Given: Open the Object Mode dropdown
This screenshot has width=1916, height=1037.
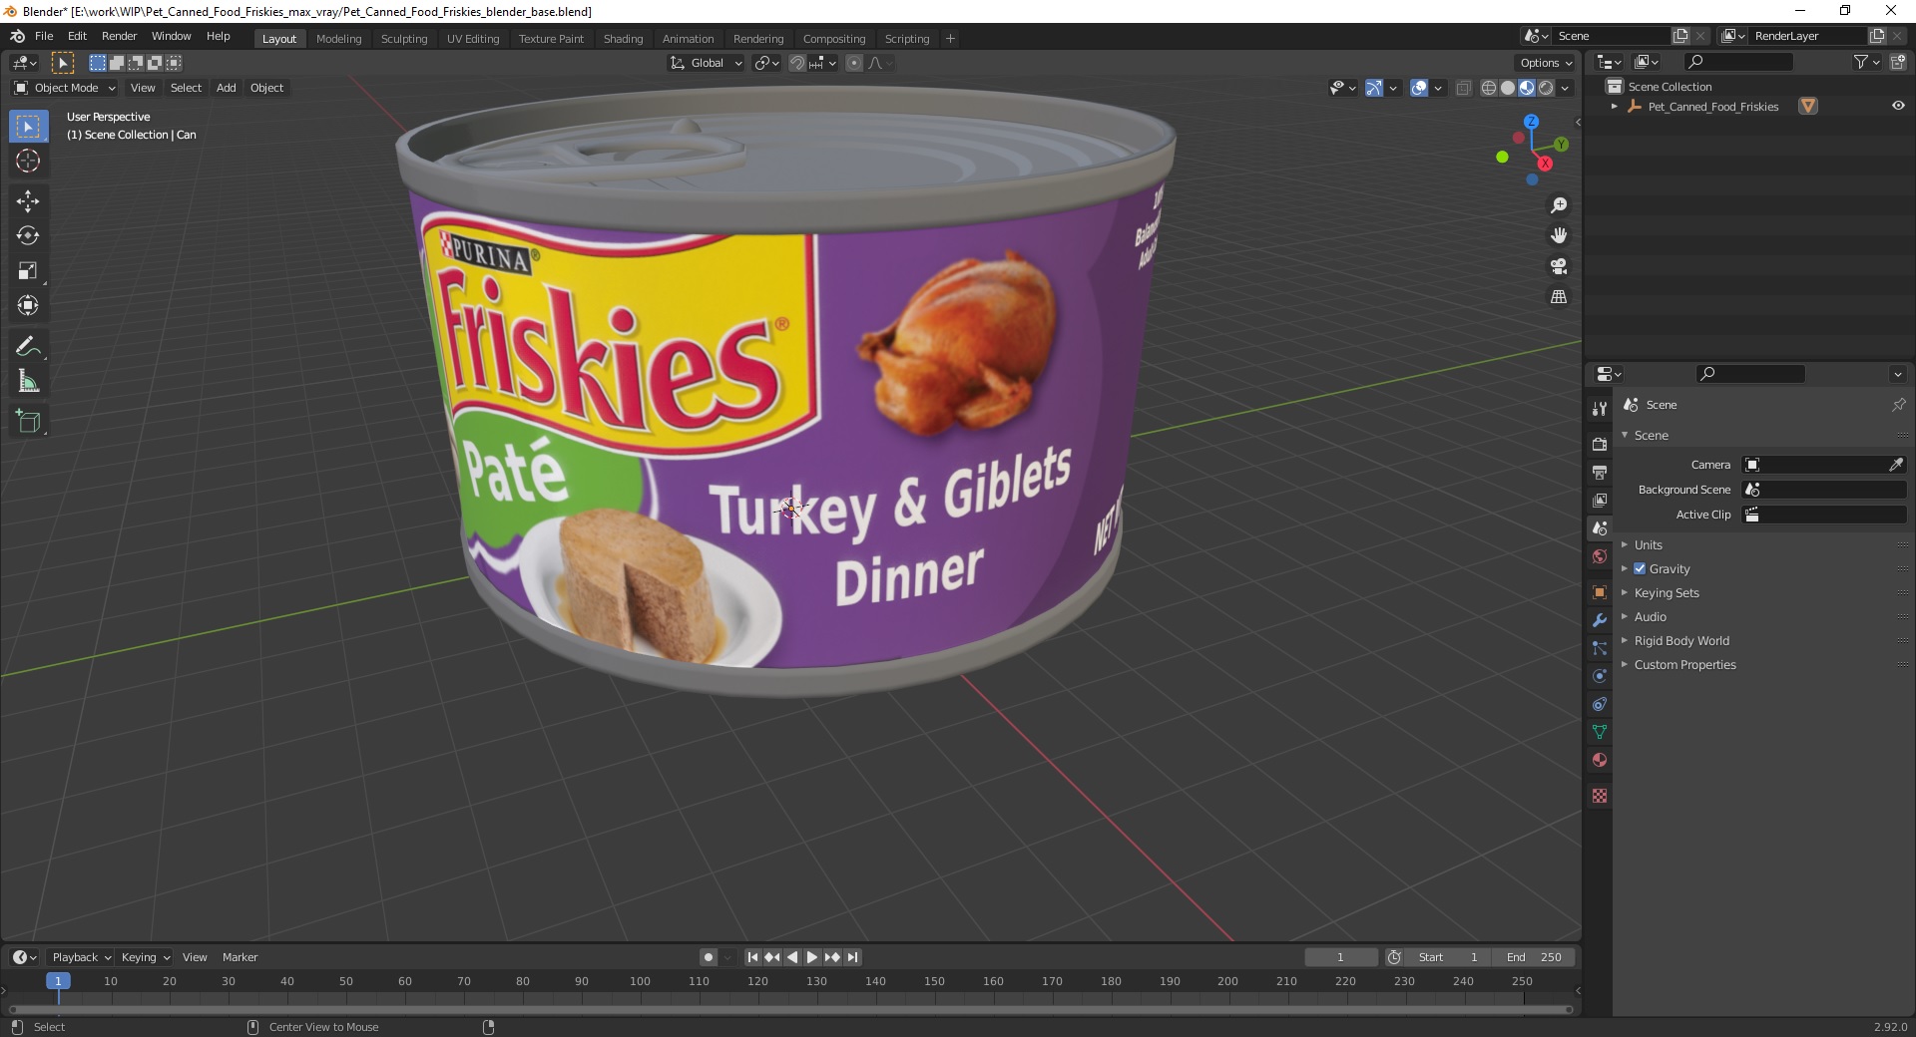Looking at the screenshot, I should [x=65, y=88].
